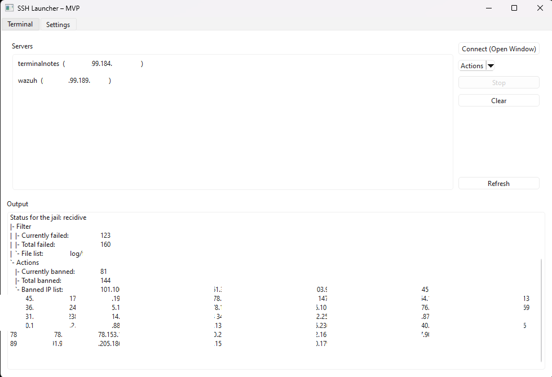Select the Terminal tab

click(x=20, y=24)
